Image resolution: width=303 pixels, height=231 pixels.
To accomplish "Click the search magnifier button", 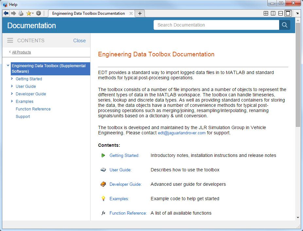I will 284,25.
